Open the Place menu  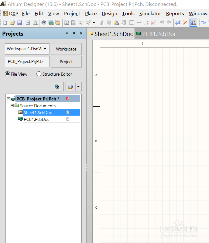tap(91, 14)
